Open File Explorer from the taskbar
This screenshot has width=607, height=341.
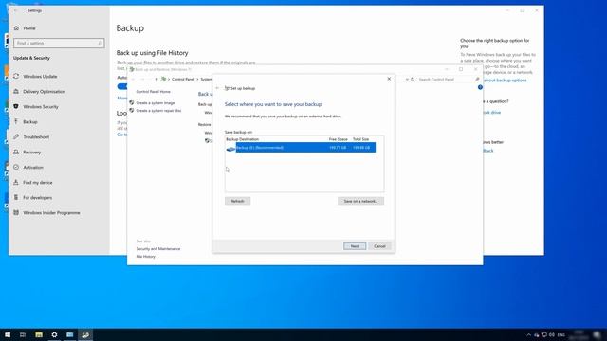pos(39,334)
